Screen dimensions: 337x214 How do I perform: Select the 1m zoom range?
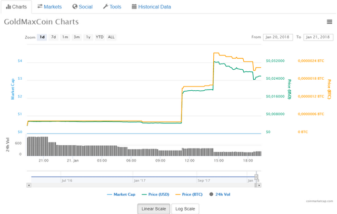pyautogui.click(x=65, y=37)
